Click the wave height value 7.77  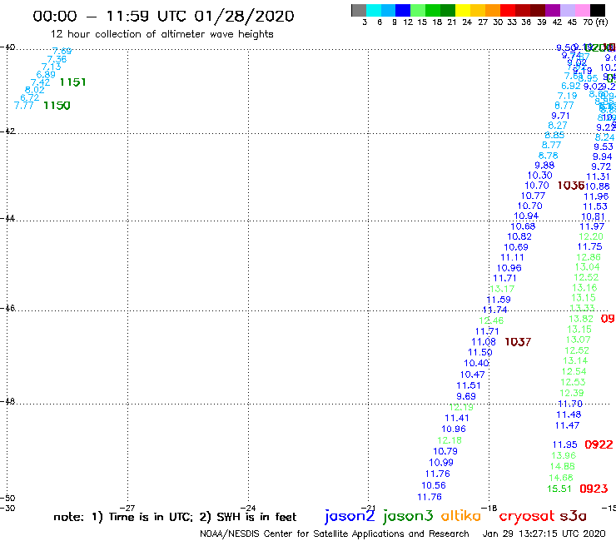pyautogui.click(x=23, y=106)
